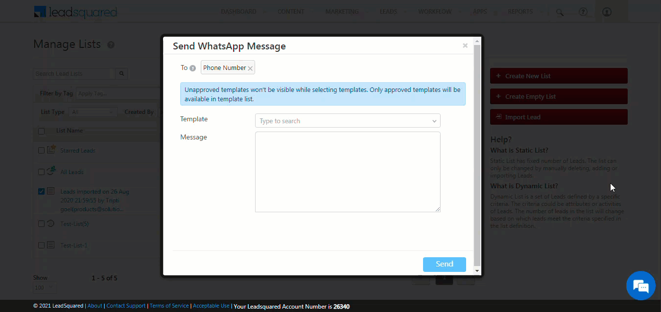The height and width of the screenshot is (312, 661).
Task: Sort by the List Name column header
Action: coord(70,131)
